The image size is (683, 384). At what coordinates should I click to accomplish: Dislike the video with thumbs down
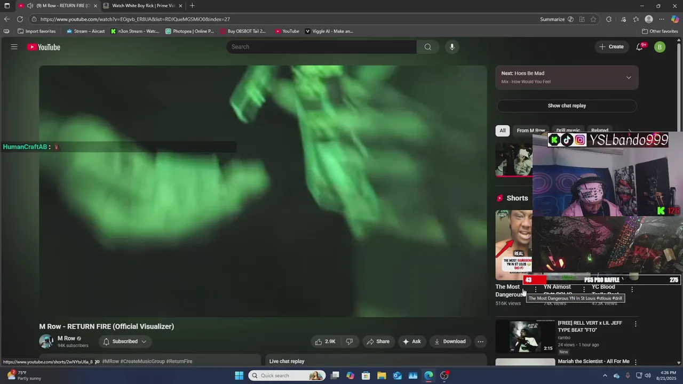(x=350, y=341)
